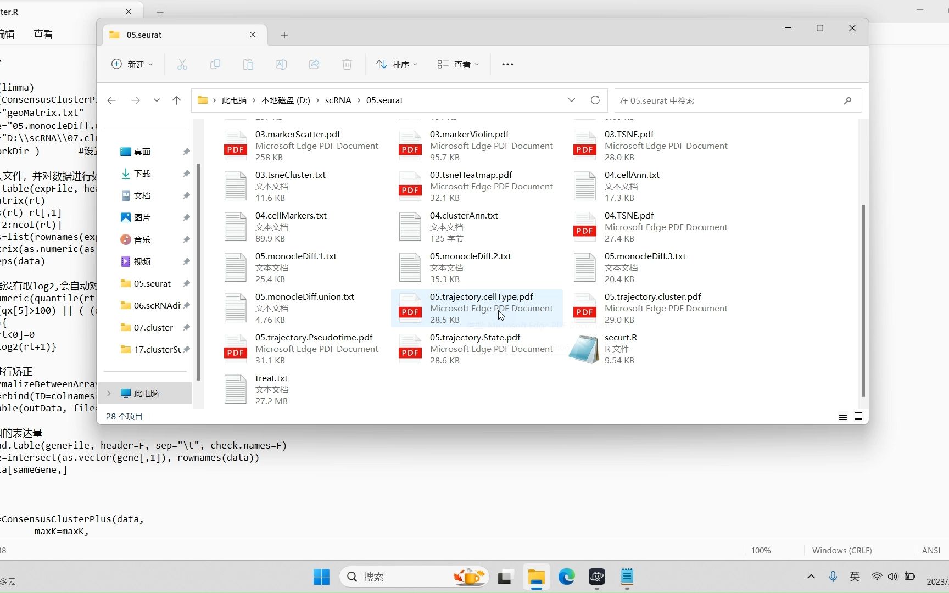Image resolution: width=949 pixels, height=593 pixels.
Task: Click scRNA in the breadcrumb path
Action: pos(338,100)
